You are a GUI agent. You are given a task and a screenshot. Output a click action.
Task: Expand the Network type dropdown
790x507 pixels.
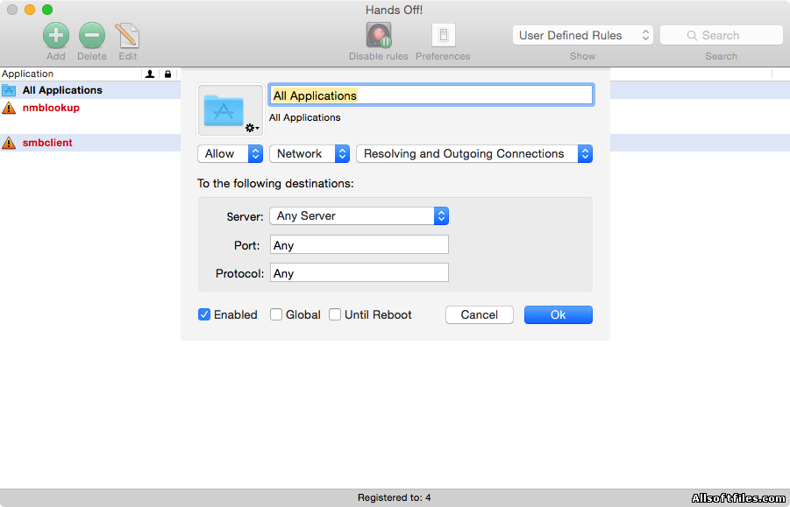pyautogui.click(x=310, y=153)
